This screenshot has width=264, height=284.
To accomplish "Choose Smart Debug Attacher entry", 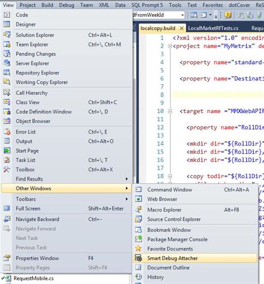I will coord(195,258).
